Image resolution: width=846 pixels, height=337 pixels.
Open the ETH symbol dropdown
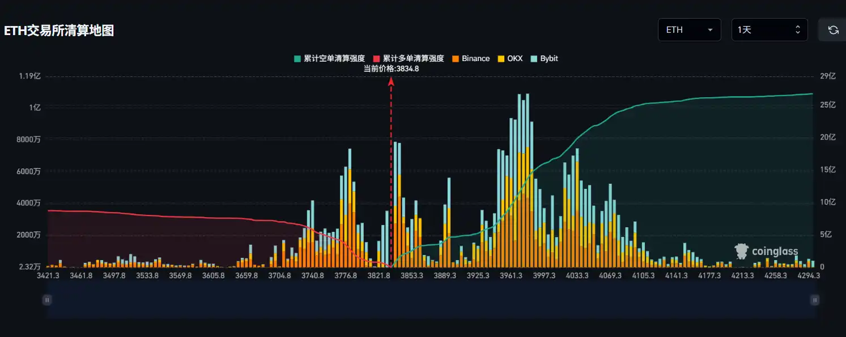click(689, 29)
